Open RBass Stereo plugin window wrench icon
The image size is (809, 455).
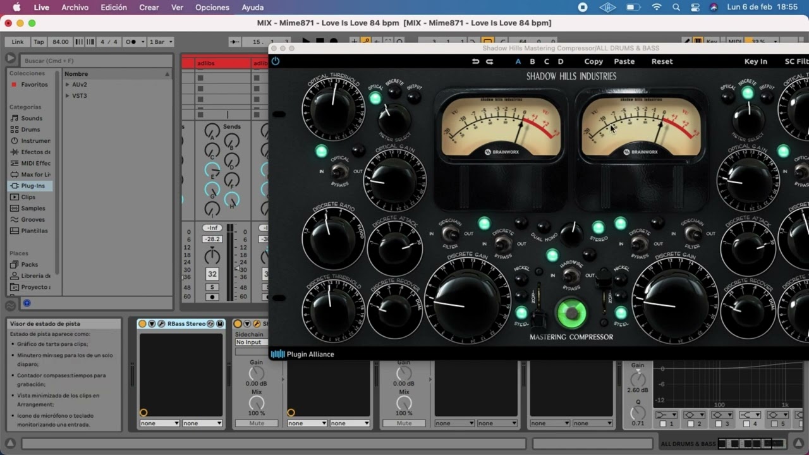tap(161, 324)
